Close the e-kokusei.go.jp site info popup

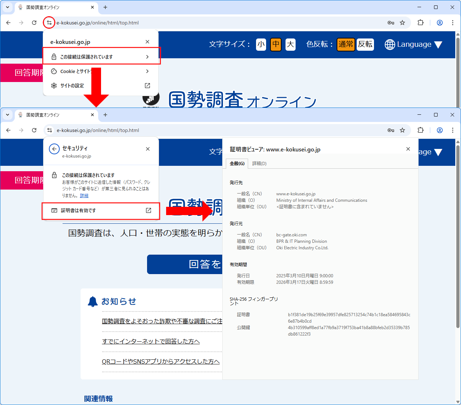click(x=147, y=42)
